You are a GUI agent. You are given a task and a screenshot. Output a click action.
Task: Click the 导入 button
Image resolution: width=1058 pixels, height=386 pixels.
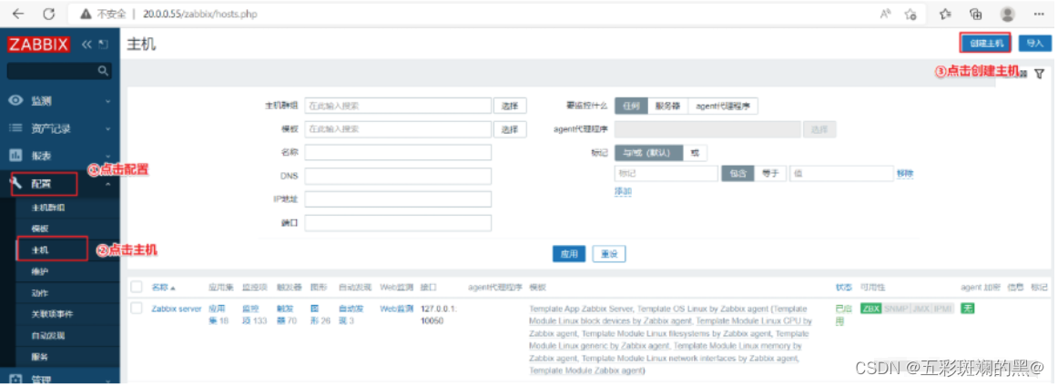(1035, 43)
